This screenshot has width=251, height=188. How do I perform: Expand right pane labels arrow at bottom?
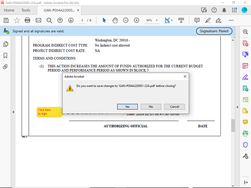click(x=246, y=182)
